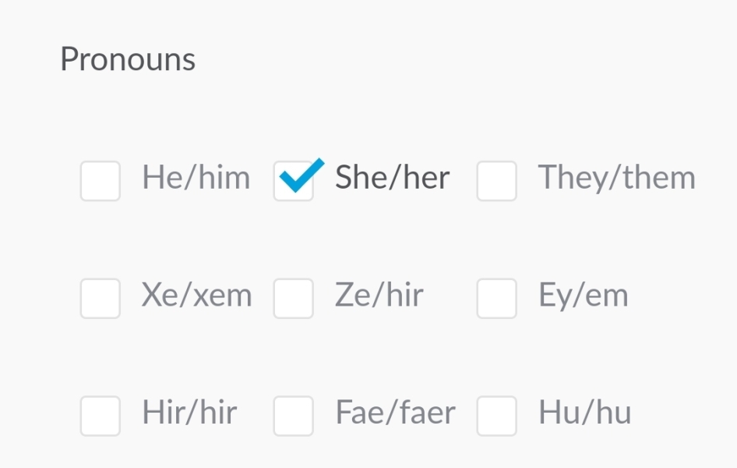Check the Hir/hir pronoun box
Viewport: 737px width, 468px height.
pos(100,416)
